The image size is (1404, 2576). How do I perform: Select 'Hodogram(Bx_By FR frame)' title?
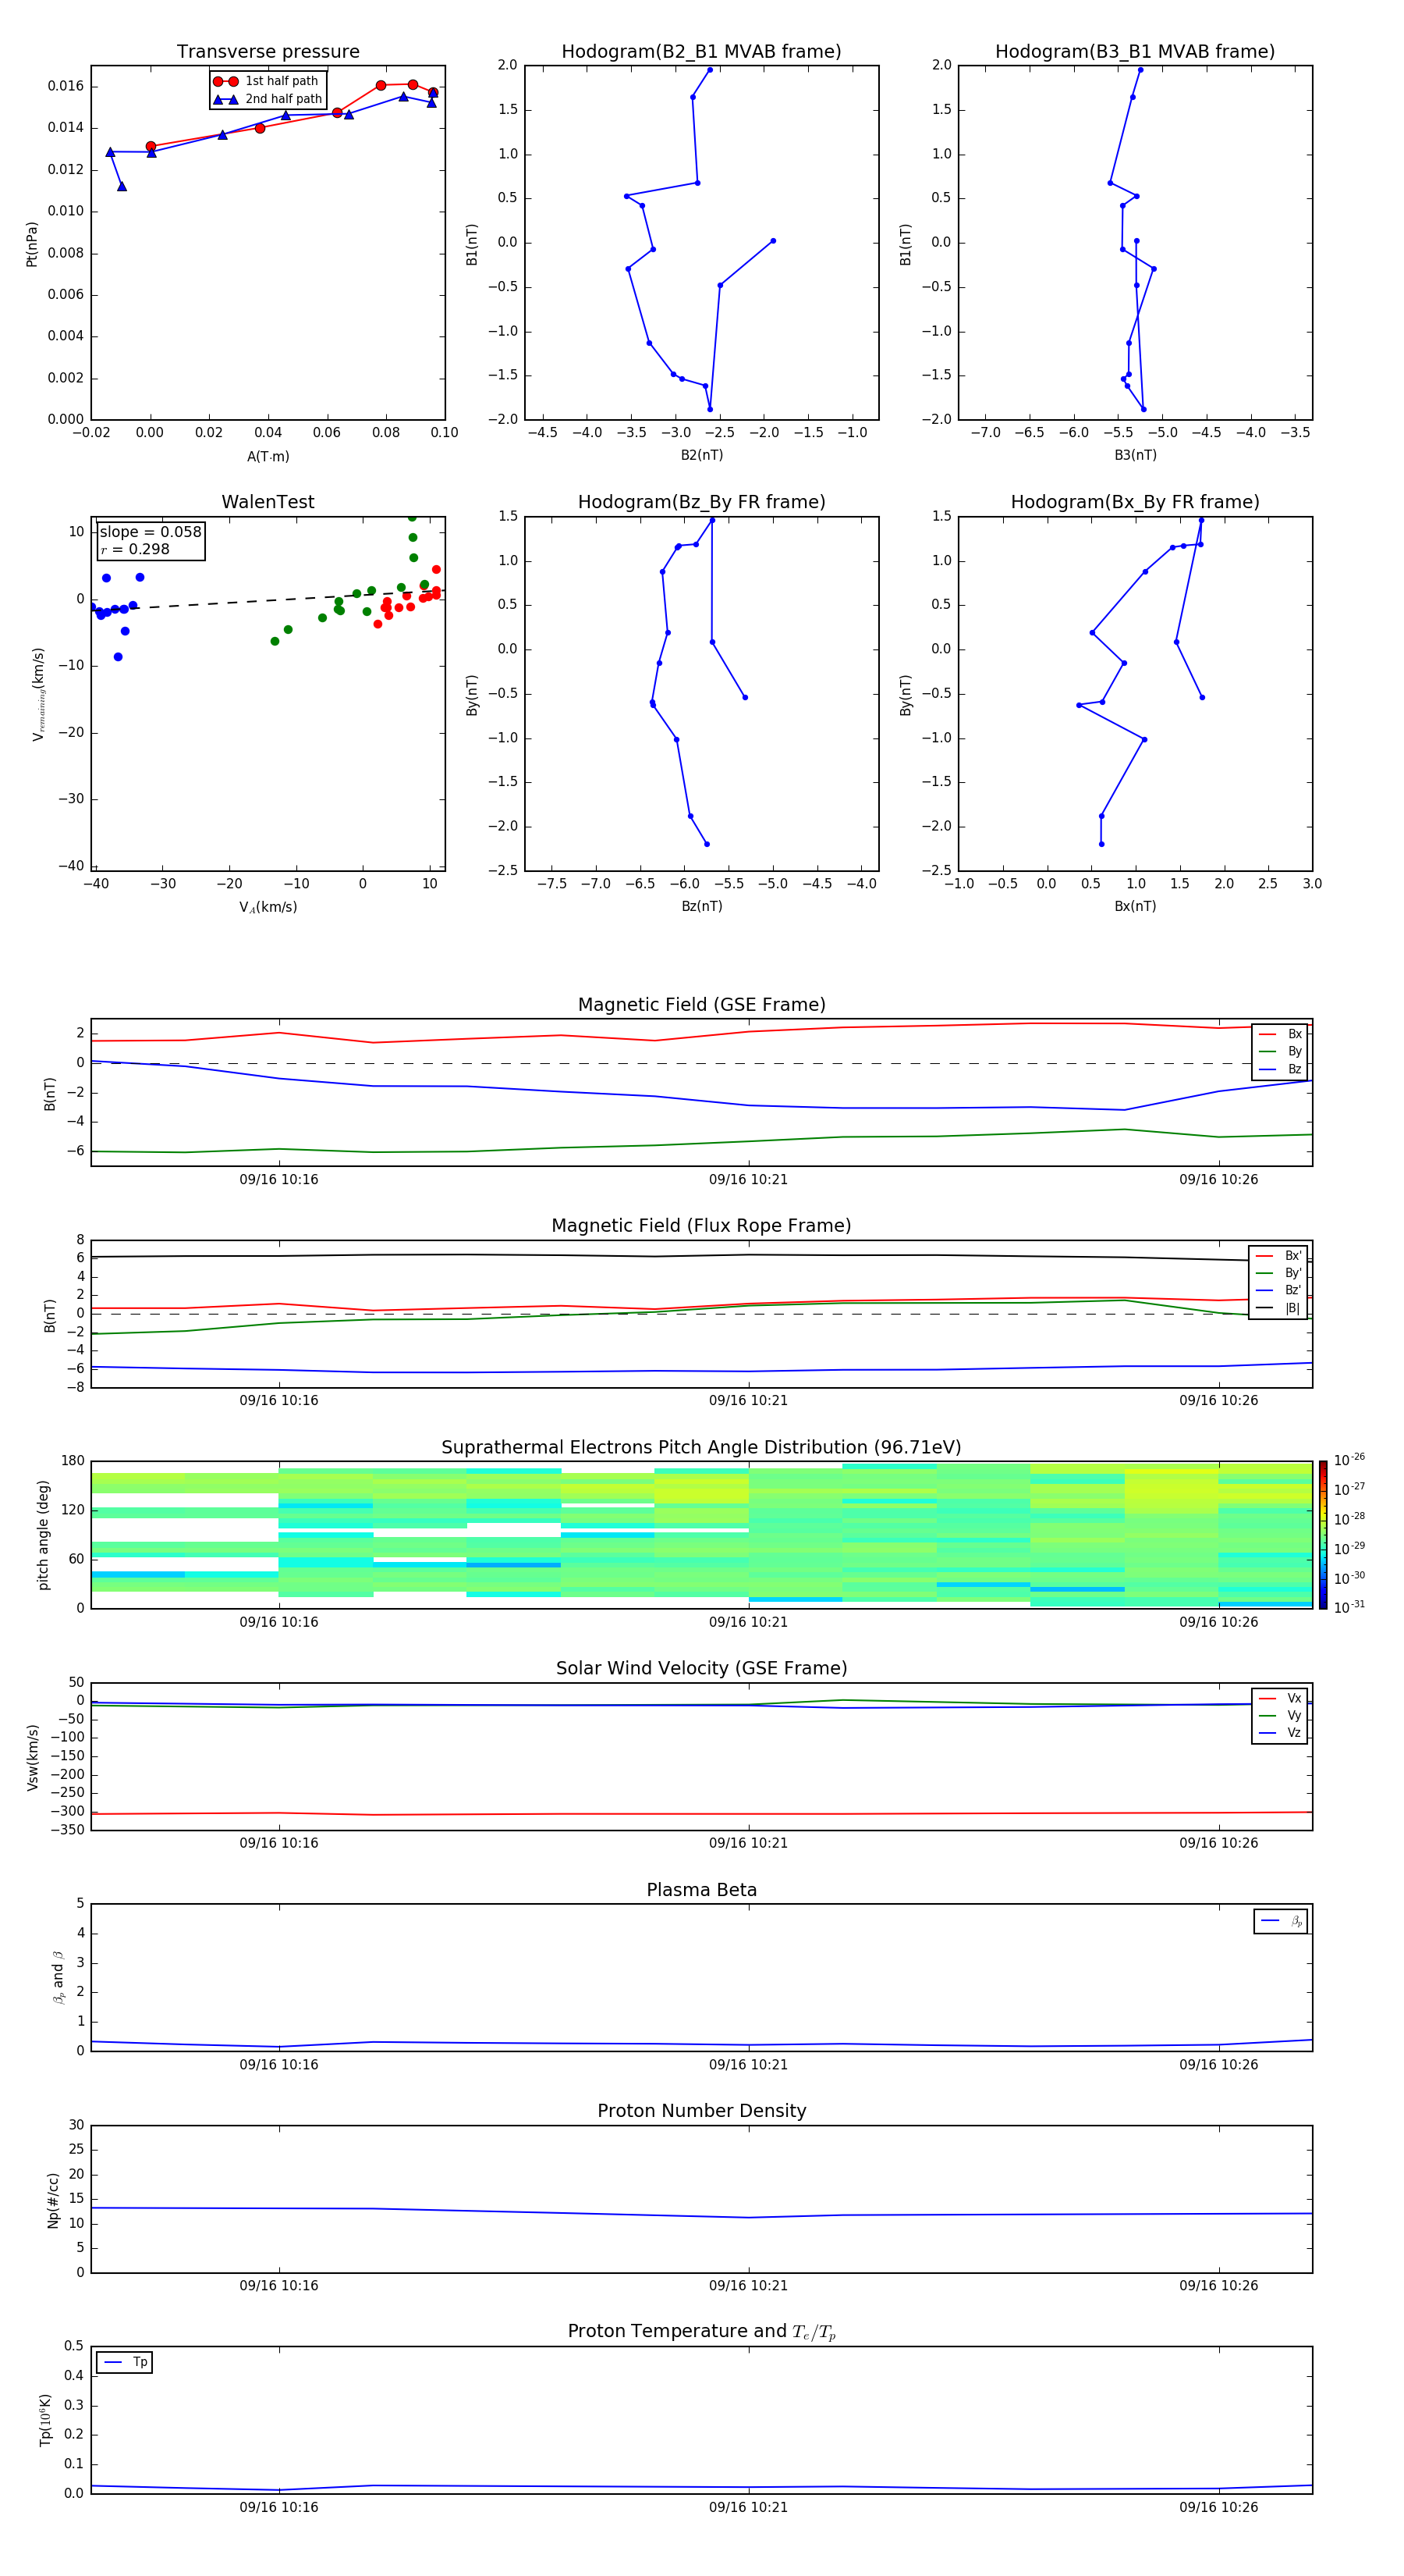(1135, 502)
